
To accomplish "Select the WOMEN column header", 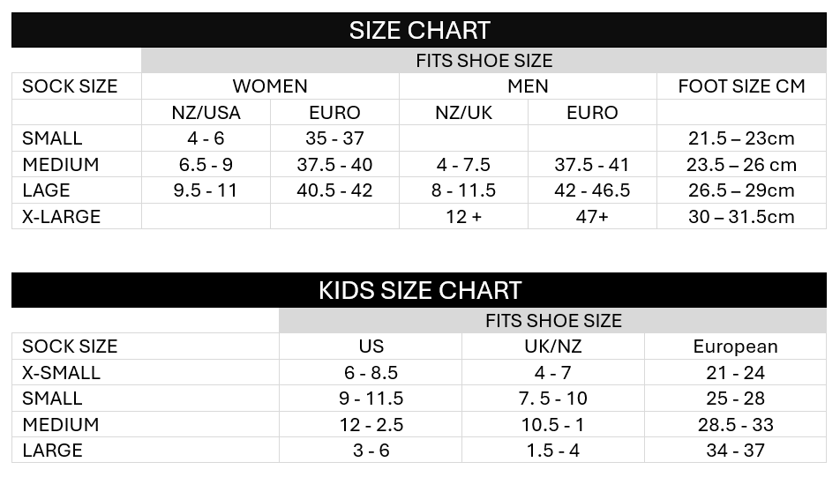I will [270, 86].
